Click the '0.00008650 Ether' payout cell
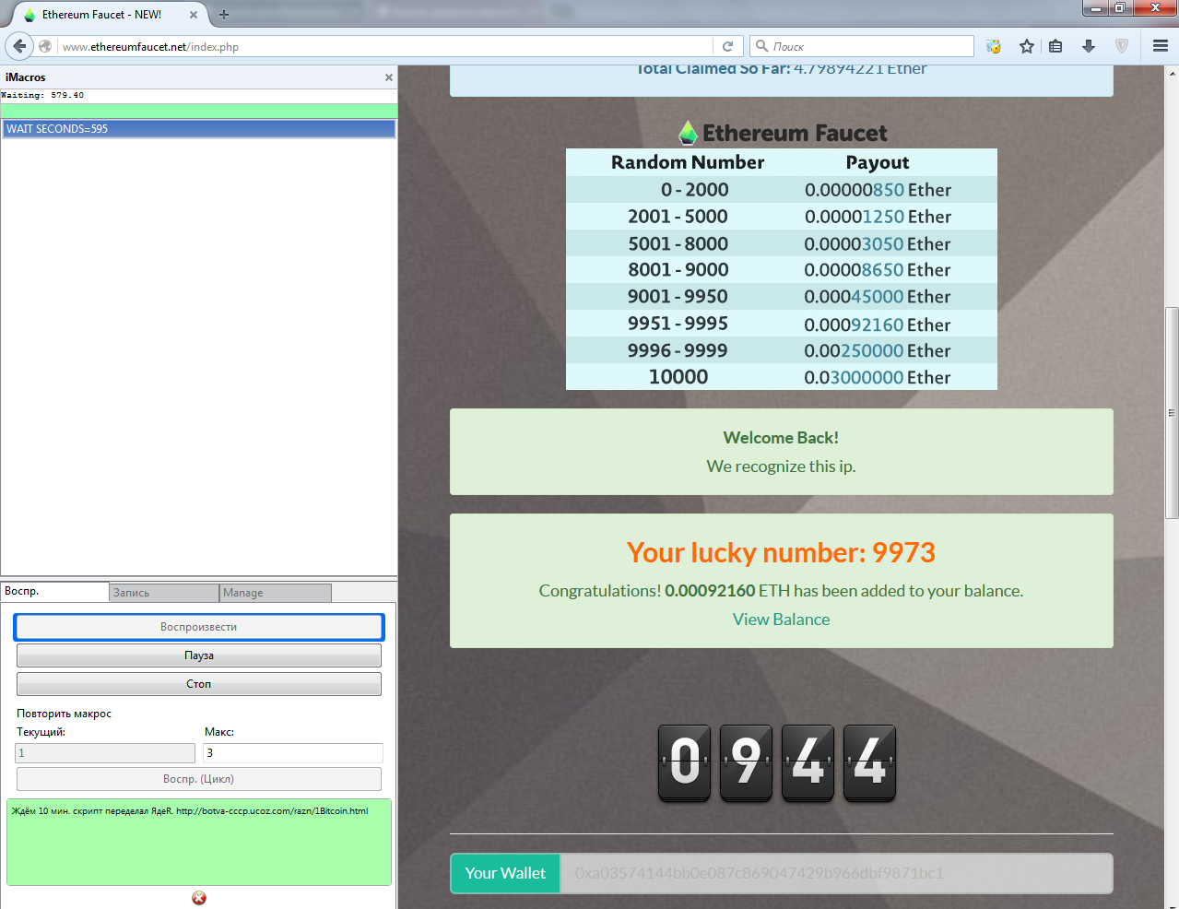The image size is (1179, 909). point(878,270)
